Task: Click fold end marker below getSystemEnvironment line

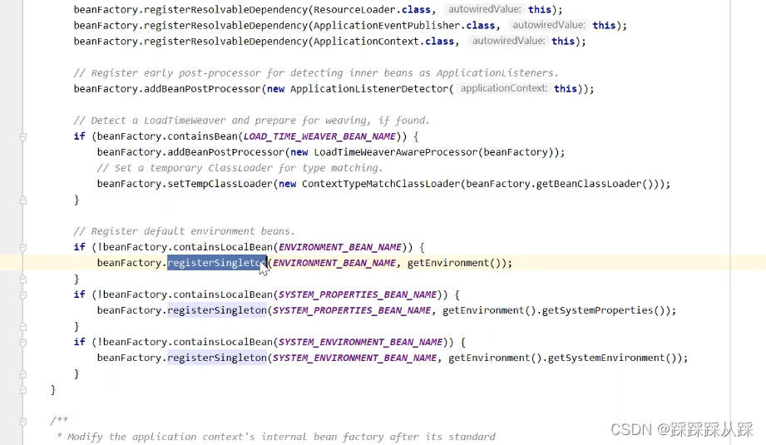Action: point(23,374)
